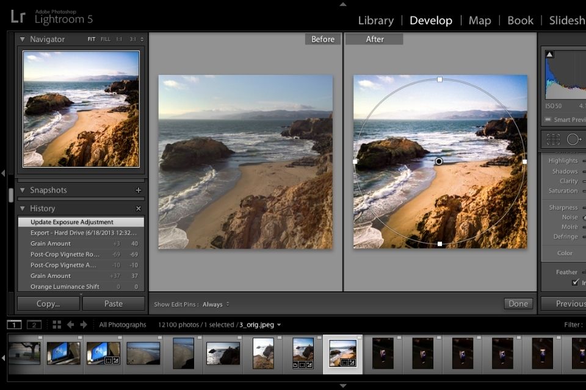Screen dimensions: 586x390
Task: Click the first filmstrip thumbnail with tree
Action: [24, 353]
